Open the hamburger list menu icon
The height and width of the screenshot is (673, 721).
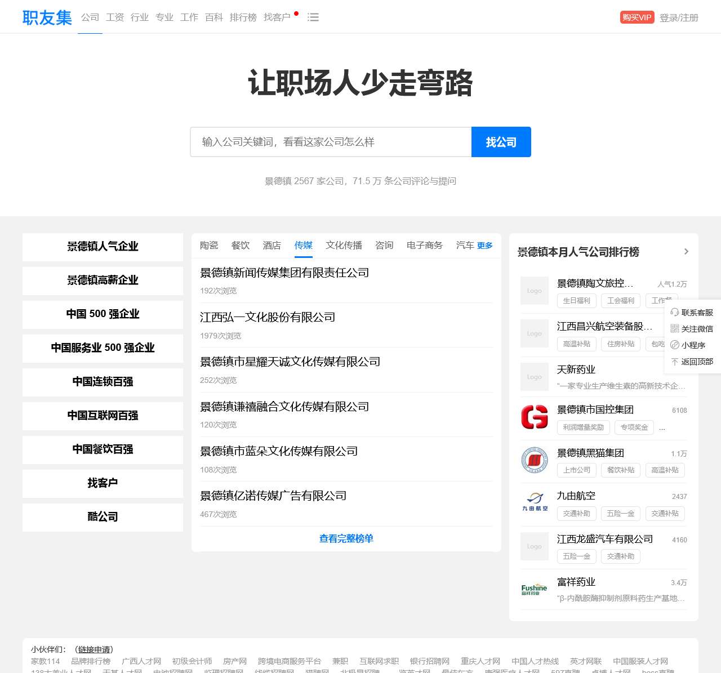[x=313, y=17]
